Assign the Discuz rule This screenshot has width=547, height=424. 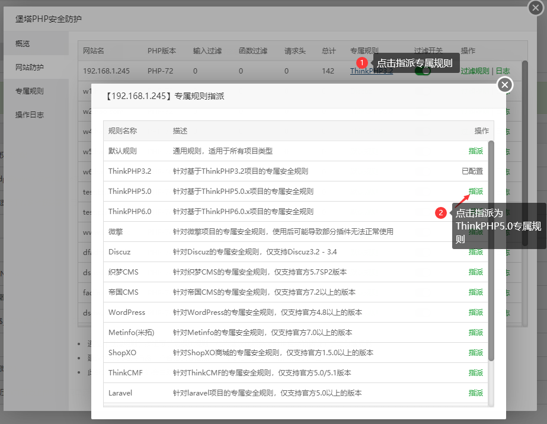tap(475, 252)
